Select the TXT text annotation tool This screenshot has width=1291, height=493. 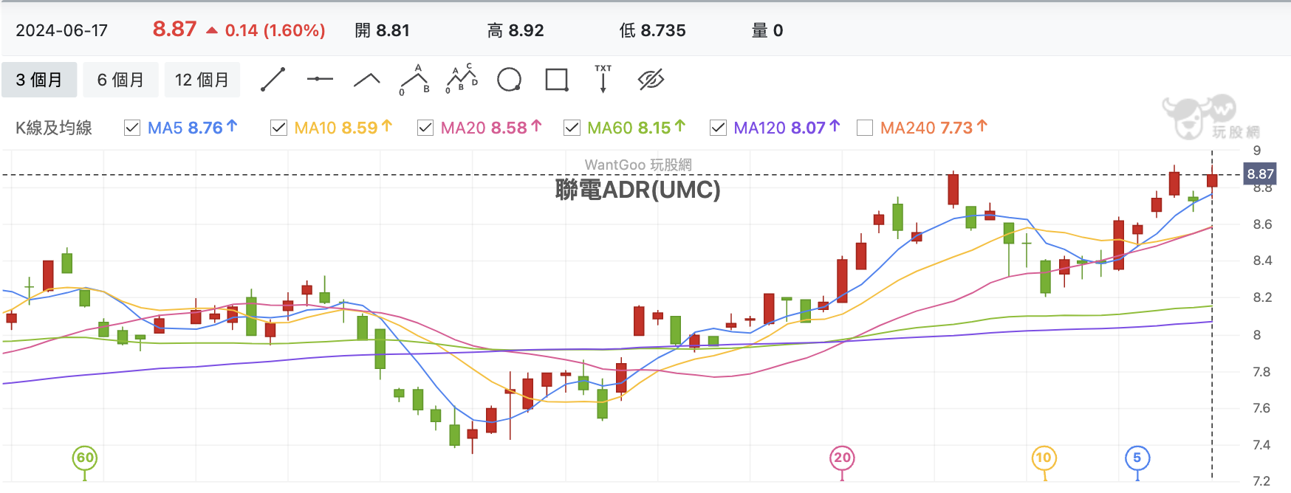(603, 79)
